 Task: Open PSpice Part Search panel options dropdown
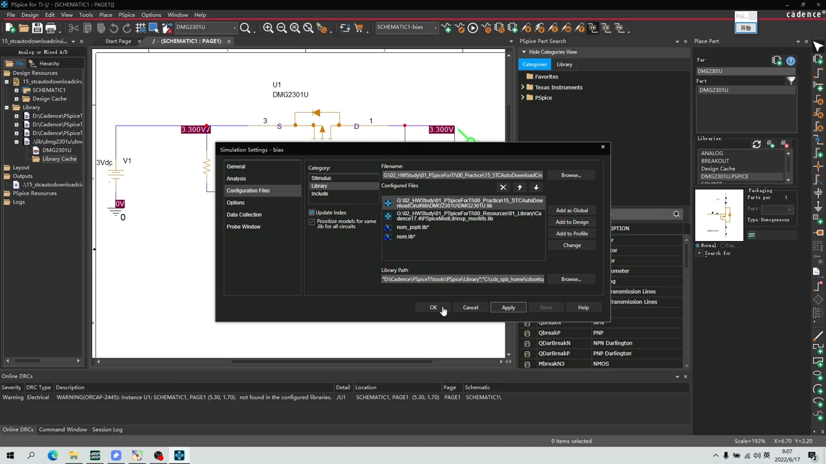677,41
